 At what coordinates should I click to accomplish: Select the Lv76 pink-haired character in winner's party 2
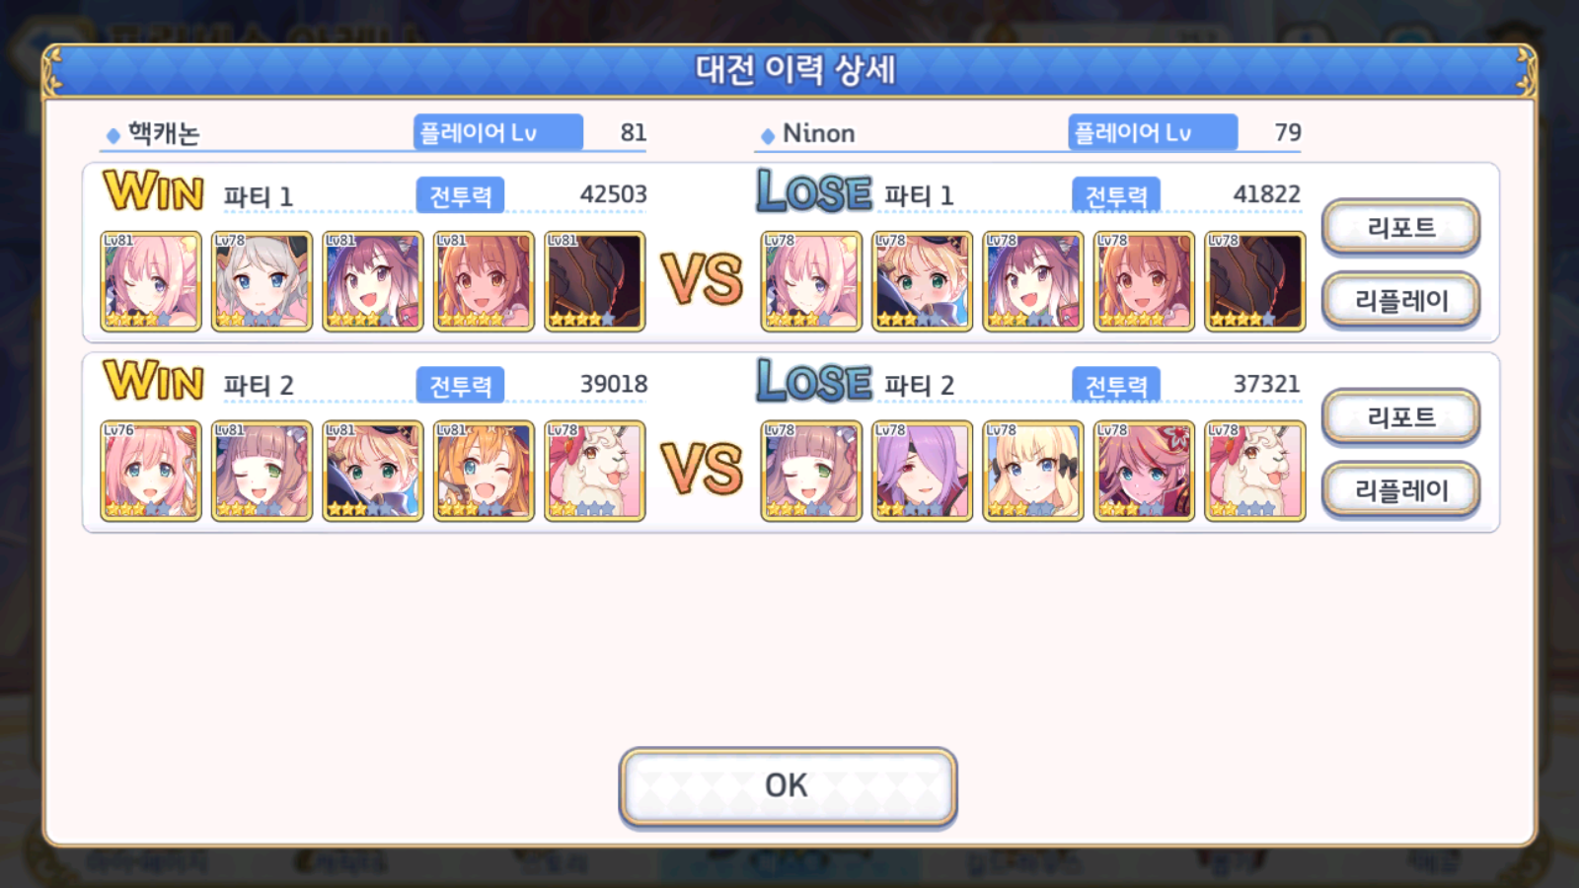coord(151,471)
